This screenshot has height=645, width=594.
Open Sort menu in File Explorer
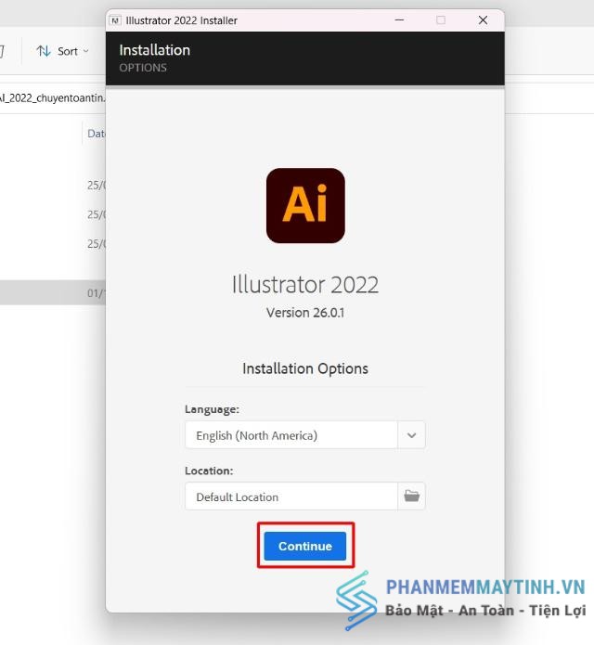click(62, 51)
